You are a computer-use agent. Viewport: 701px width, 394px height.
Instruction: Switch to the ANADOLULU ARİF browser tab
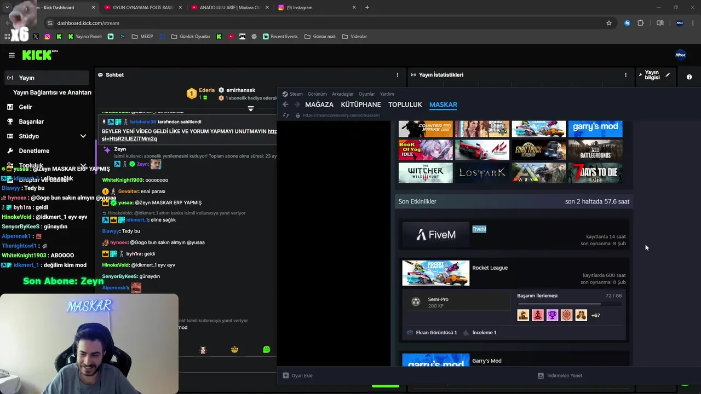click(229, 8)
